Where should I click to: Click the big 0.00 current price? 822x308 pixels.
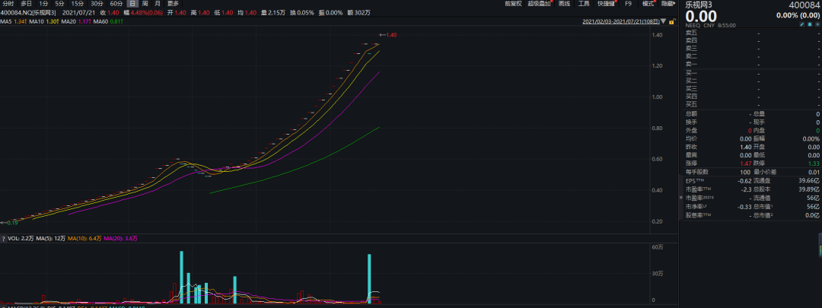pyautogui.click(x=701, y=16)
